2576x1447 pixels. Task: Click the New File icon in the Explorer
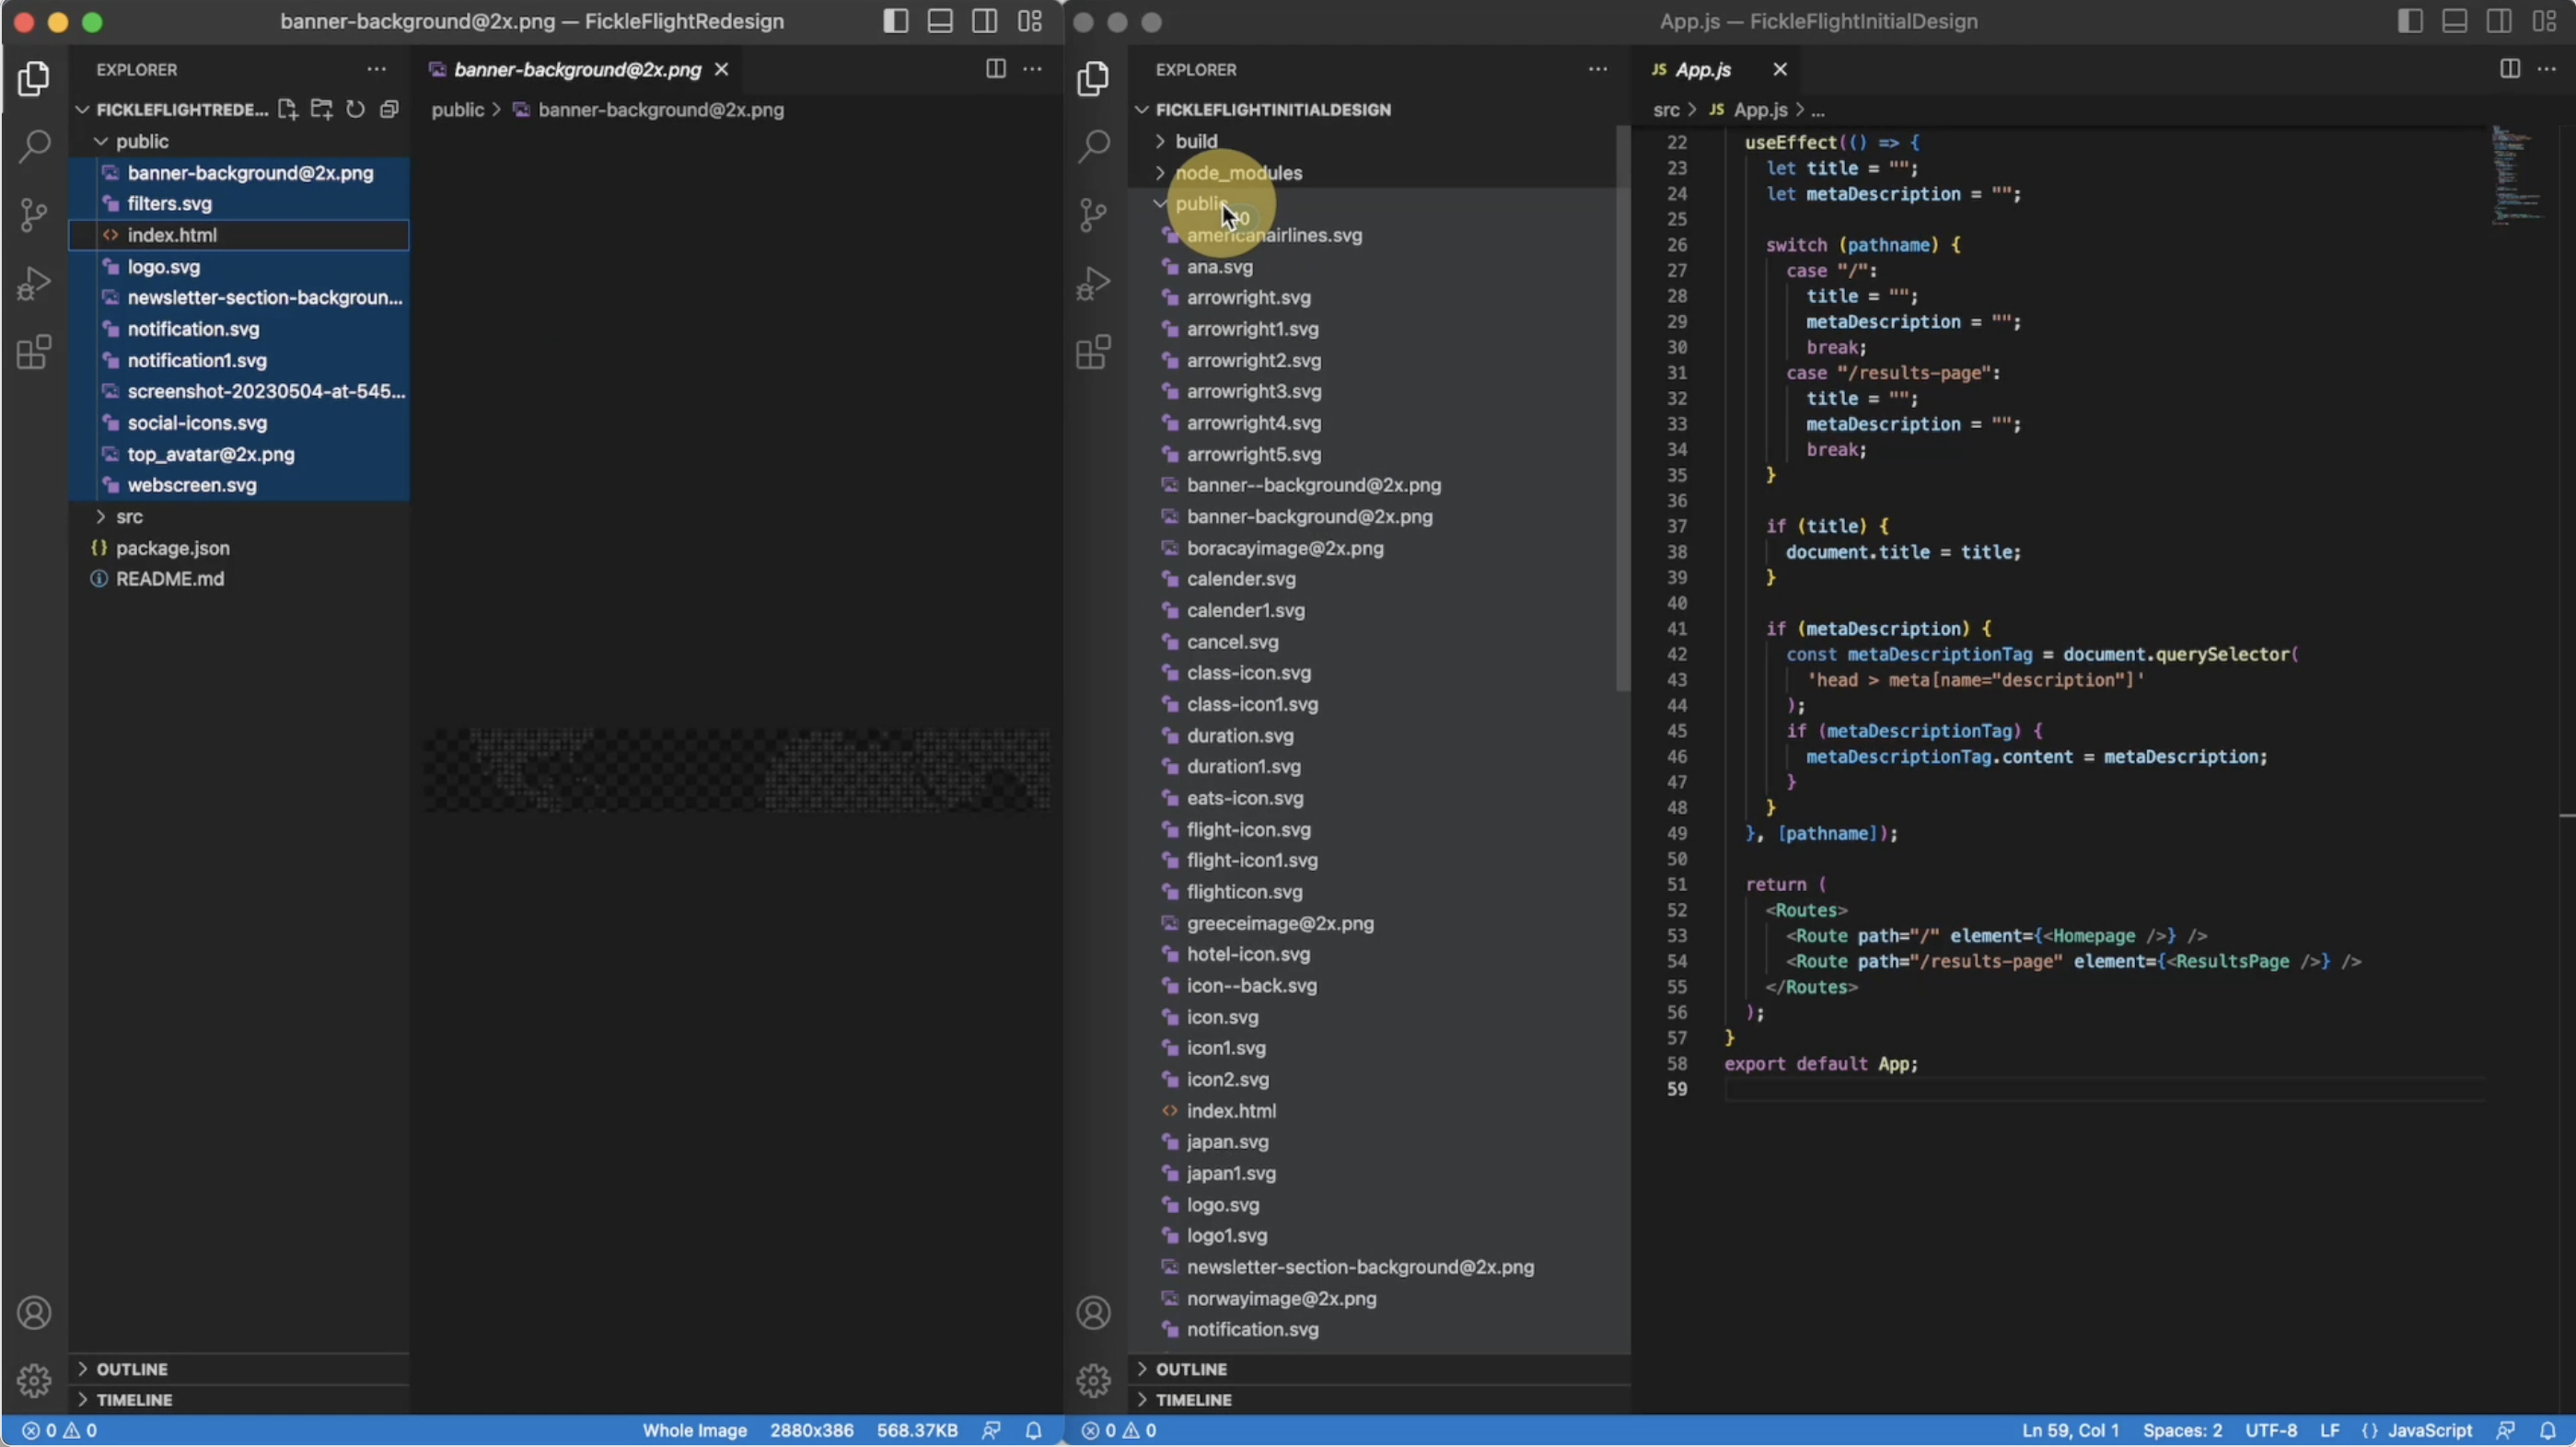click(287, 110)
